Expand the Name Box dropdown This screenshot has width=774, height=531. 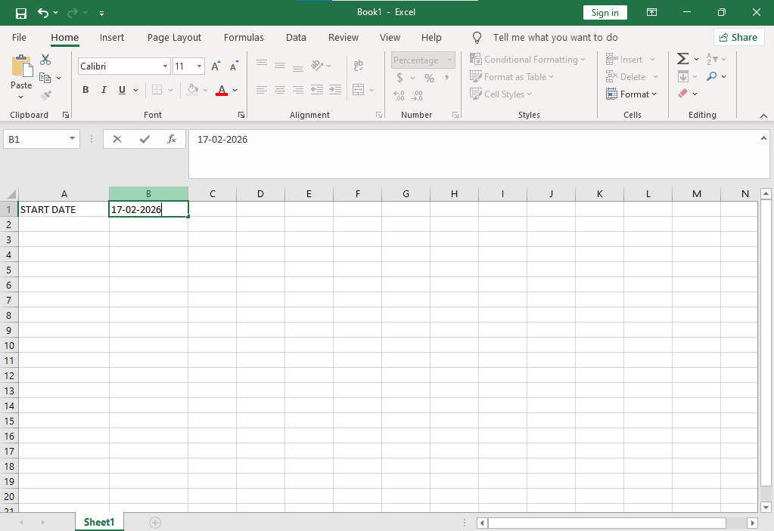click(x=73, y=139)
